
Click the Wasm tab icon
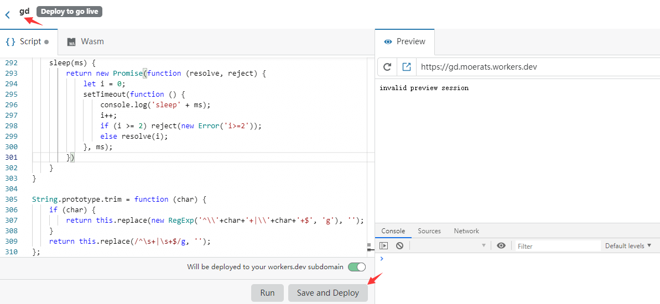pos(71,42)
